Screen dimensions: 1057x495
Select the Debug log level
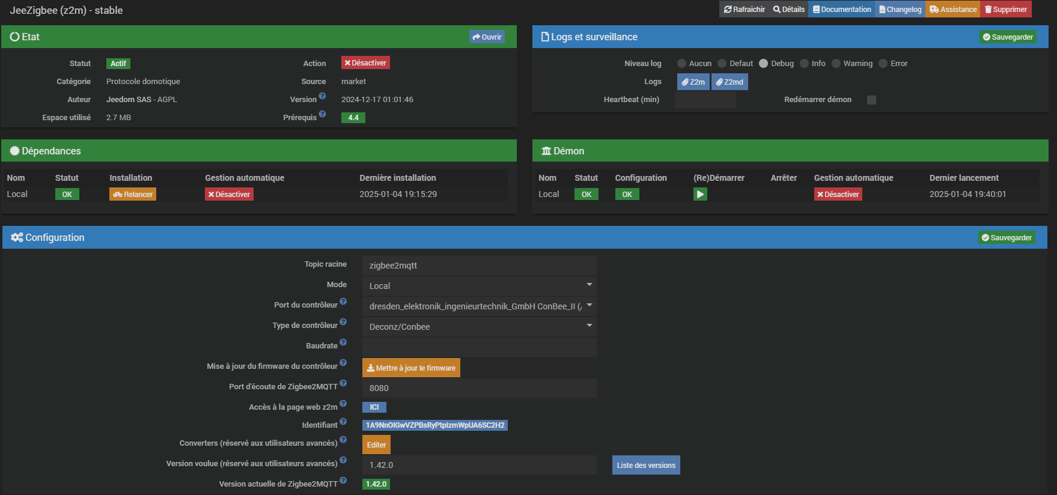click(x=763, y=63)
